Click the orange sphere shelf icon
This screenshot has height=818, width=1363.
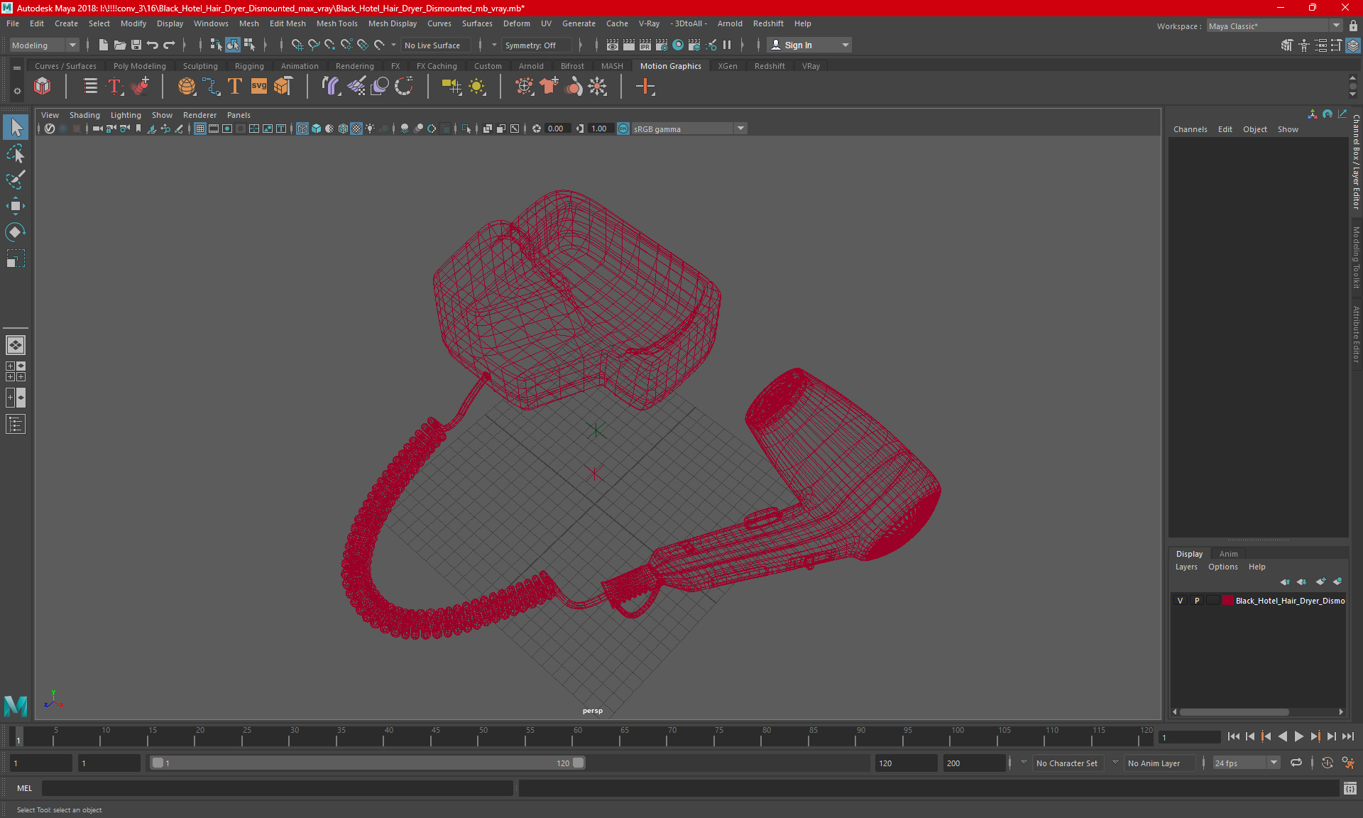coord(187,87)
